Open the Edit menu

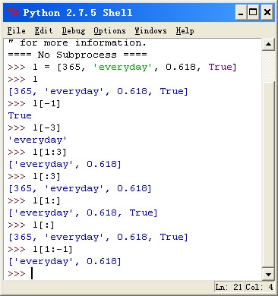43,30
